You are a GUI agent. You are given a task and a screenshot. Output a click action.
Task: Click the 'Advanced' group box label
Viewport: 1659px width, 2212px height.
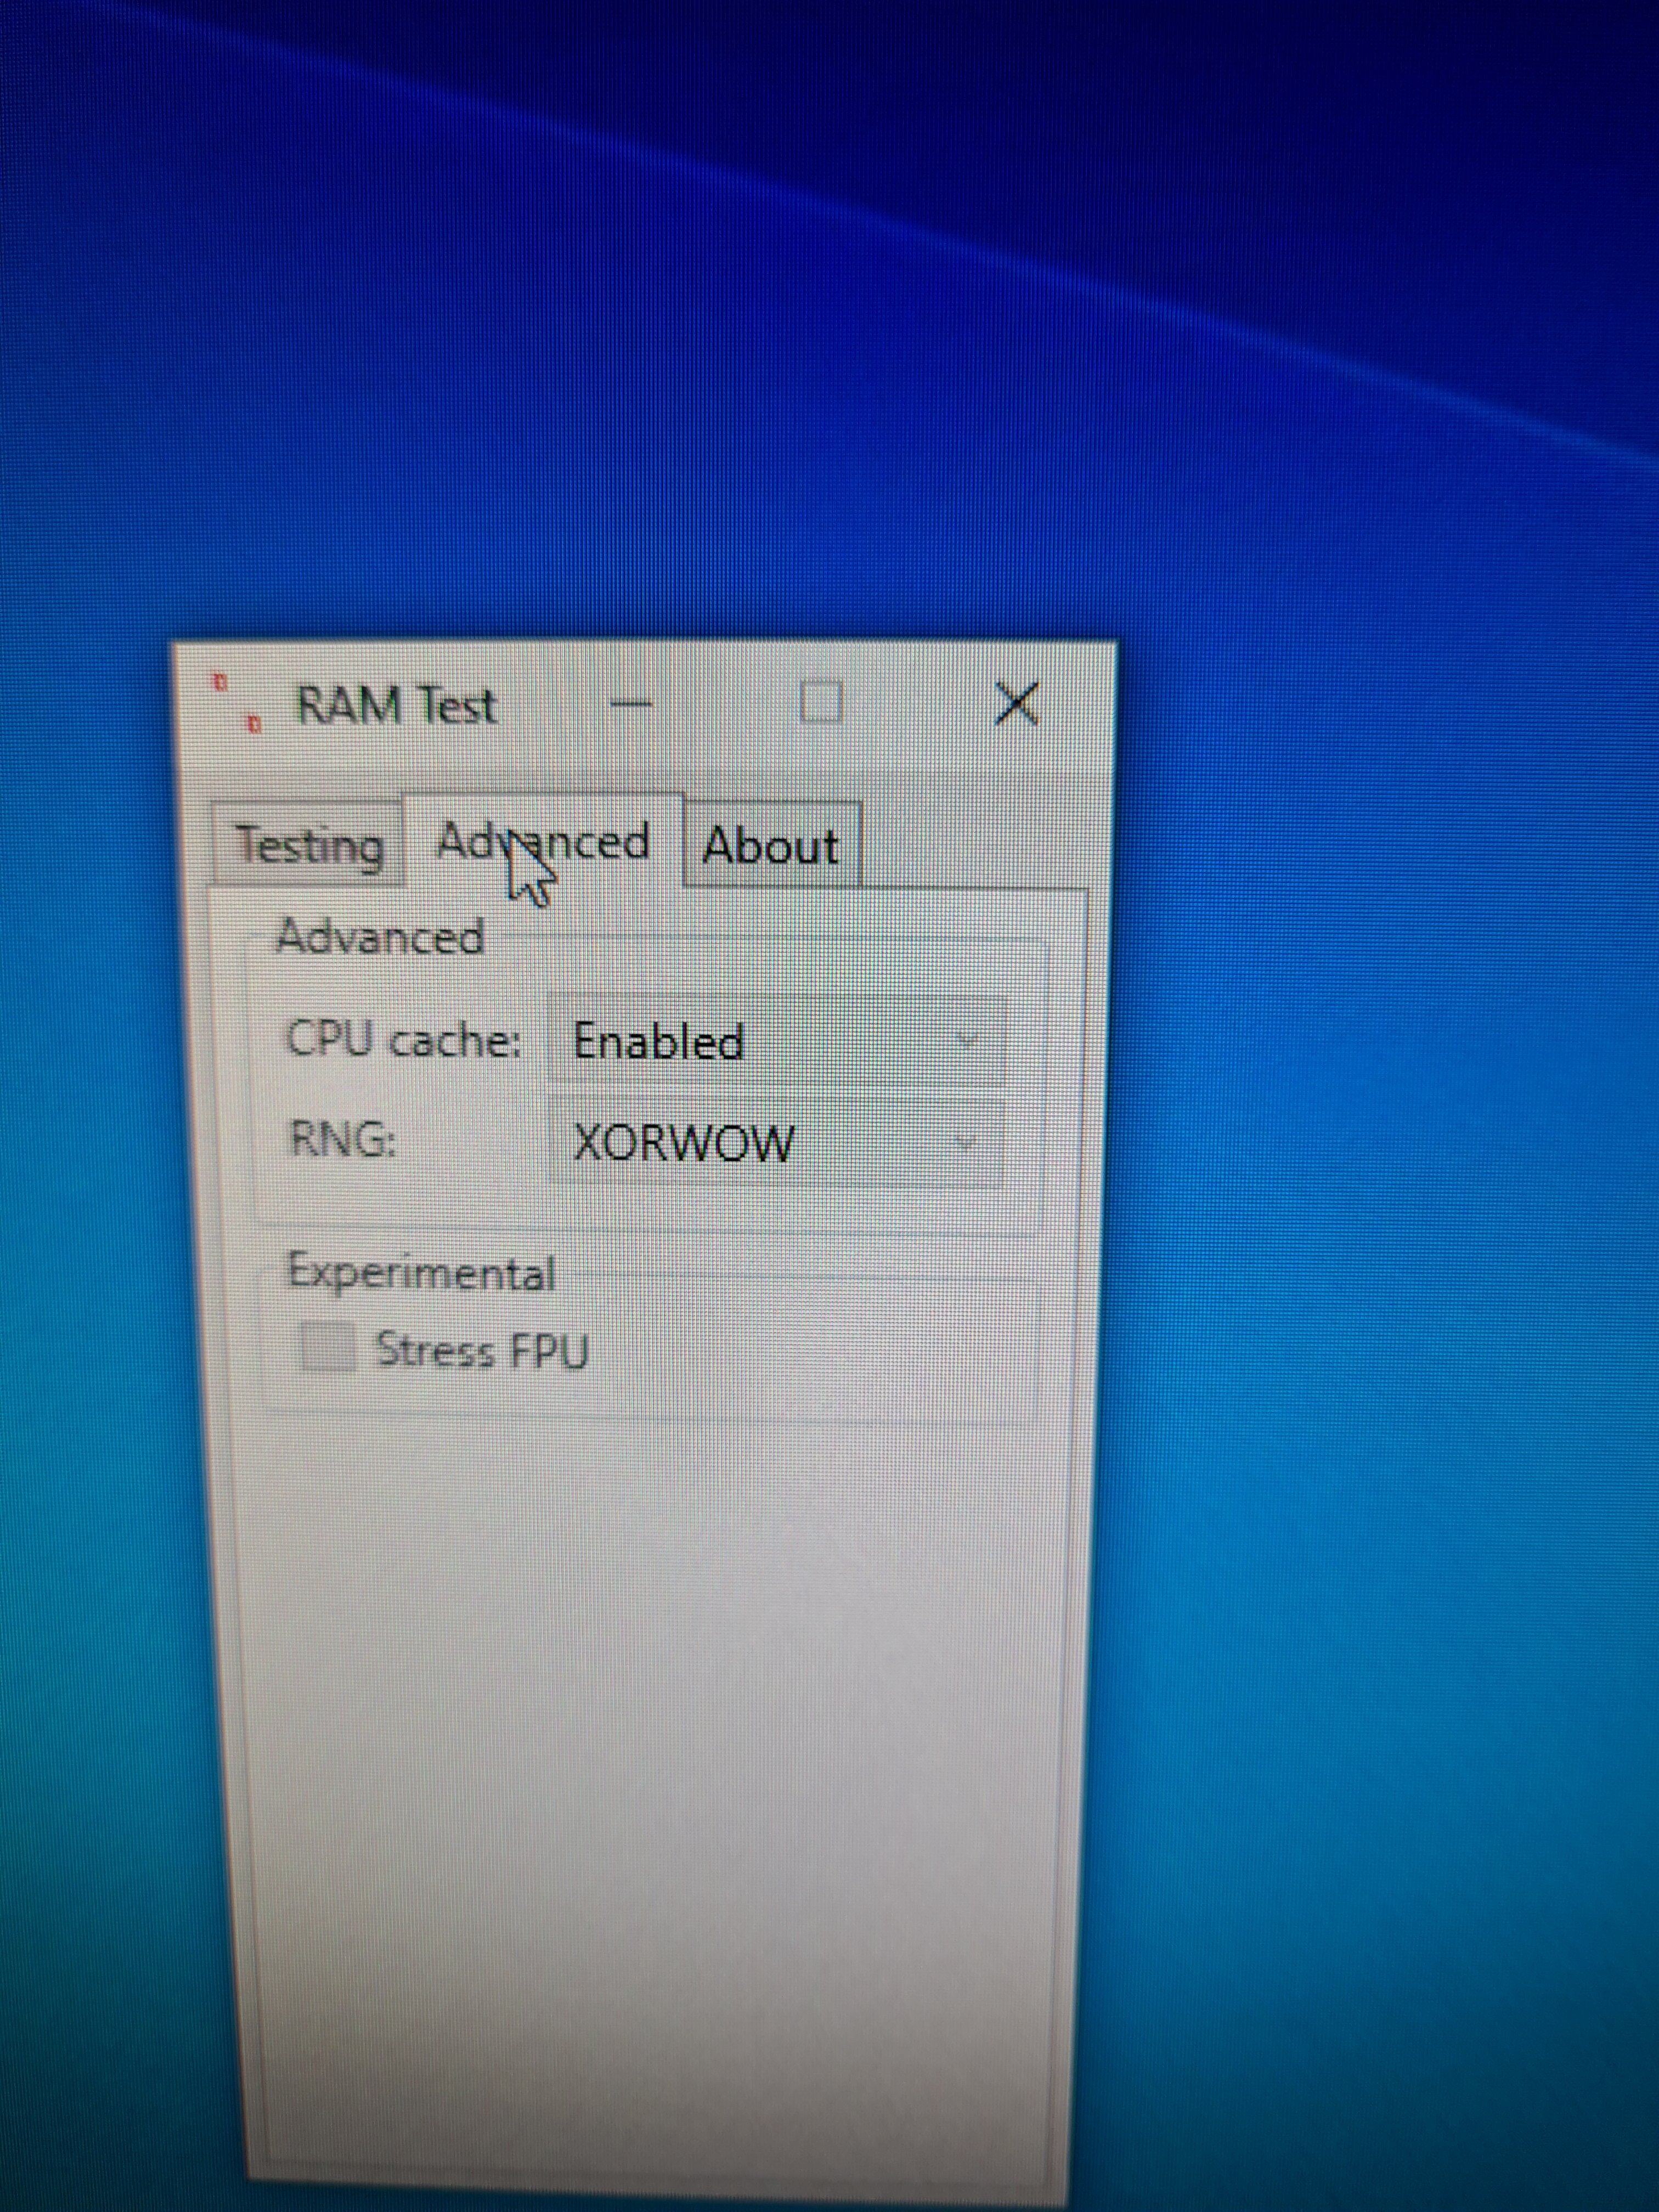pos(380,938)
